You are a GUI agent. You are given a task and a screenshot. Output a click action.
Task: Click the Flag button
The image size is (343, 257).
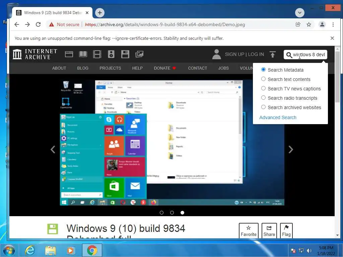[x=286, y=231]
